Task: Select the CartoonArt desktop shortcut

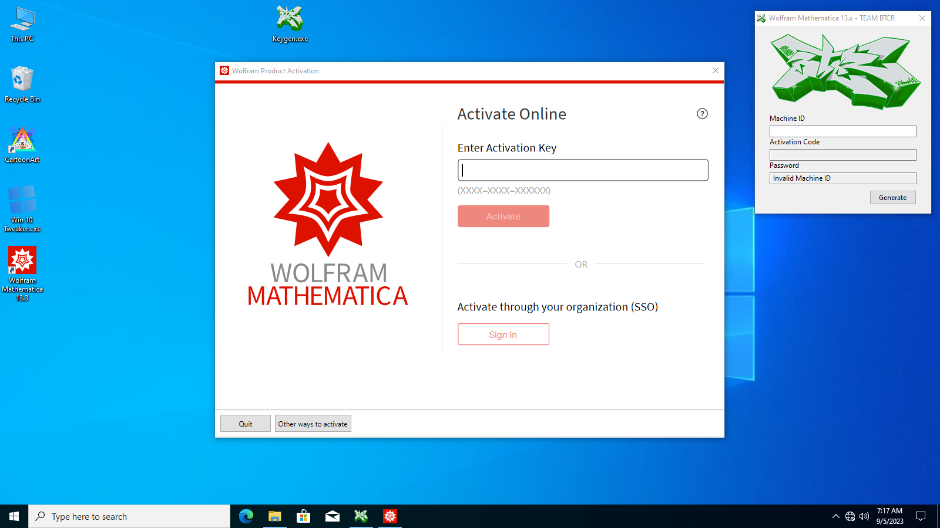Action: 22,144
